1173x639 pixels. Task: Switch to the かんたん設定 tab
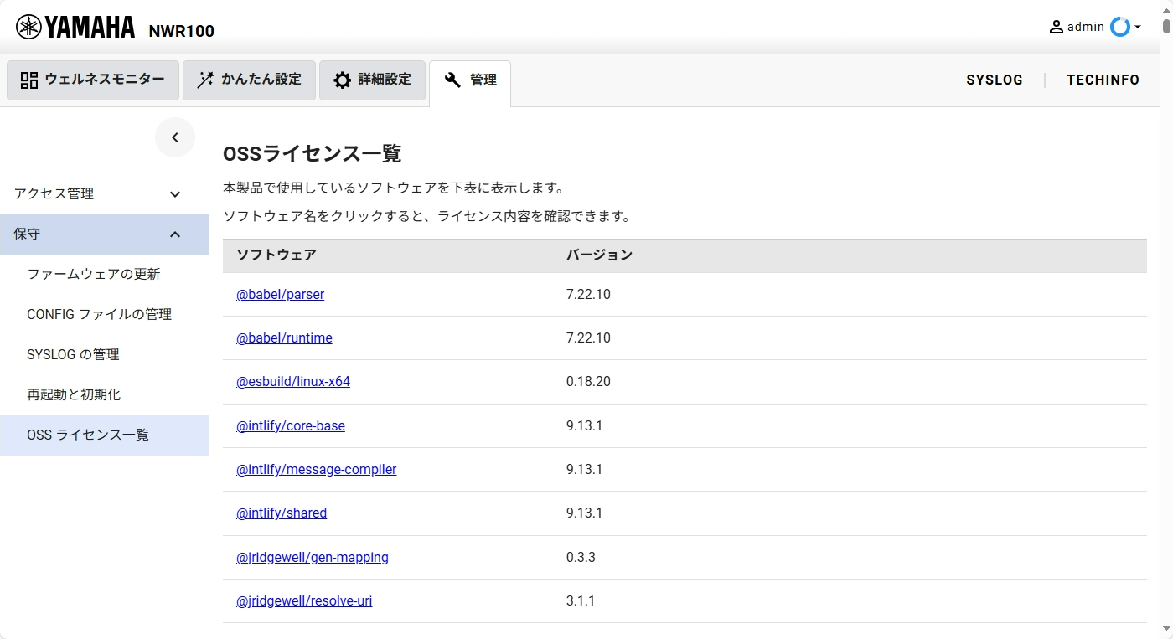pos(249,80)
